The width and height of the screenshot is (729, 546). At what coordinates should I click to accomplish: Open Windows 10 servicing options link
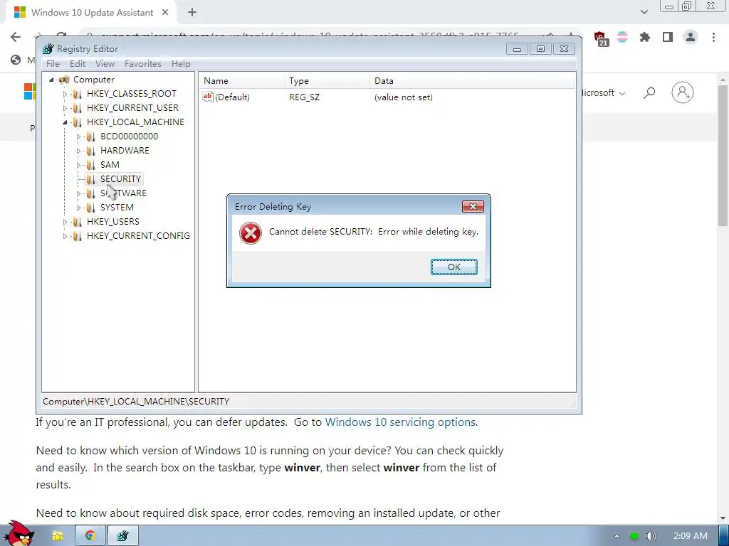click(x=400, y=422)
